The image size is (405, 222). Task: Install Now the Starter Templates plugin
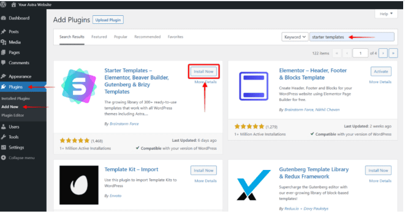203,72
